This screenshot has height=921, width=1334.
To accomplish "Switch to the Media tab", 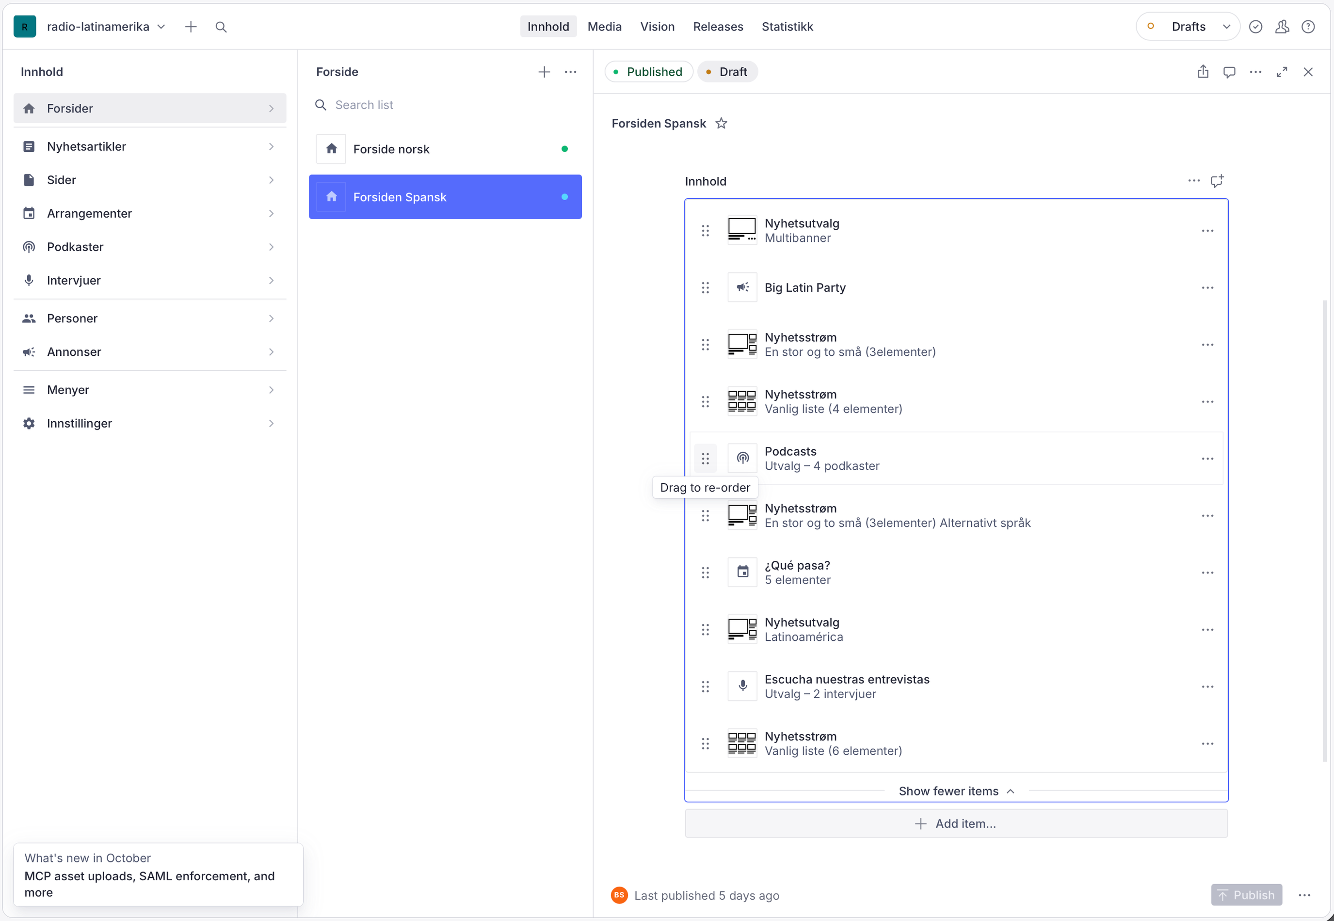I will point(604,27).
